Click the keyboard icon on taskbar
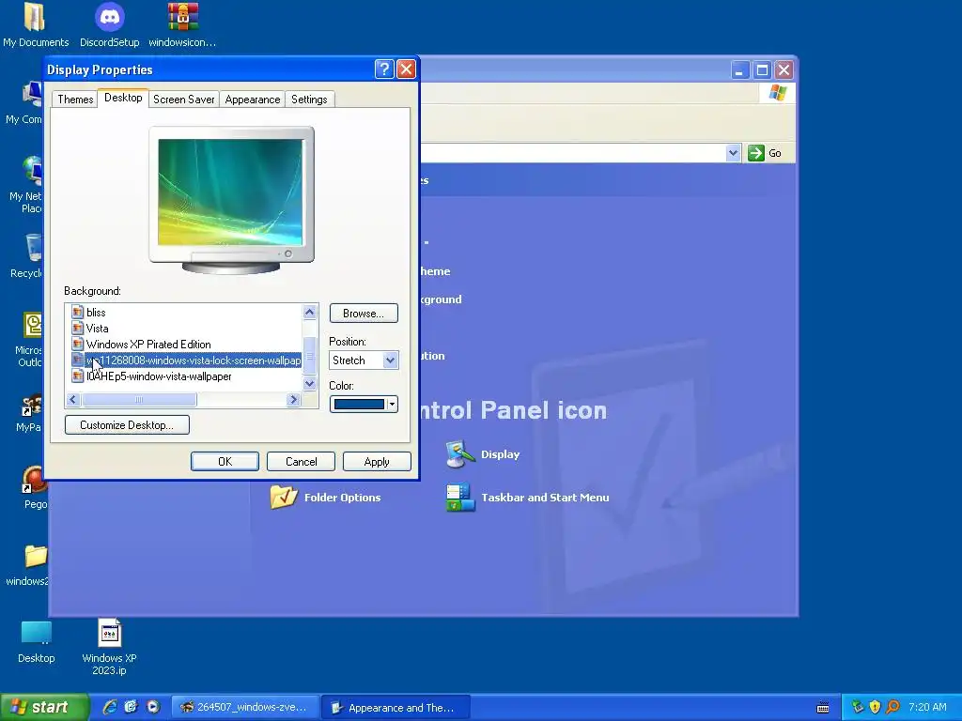This screenshot has width=962, height=721. (x=823, y=708)
